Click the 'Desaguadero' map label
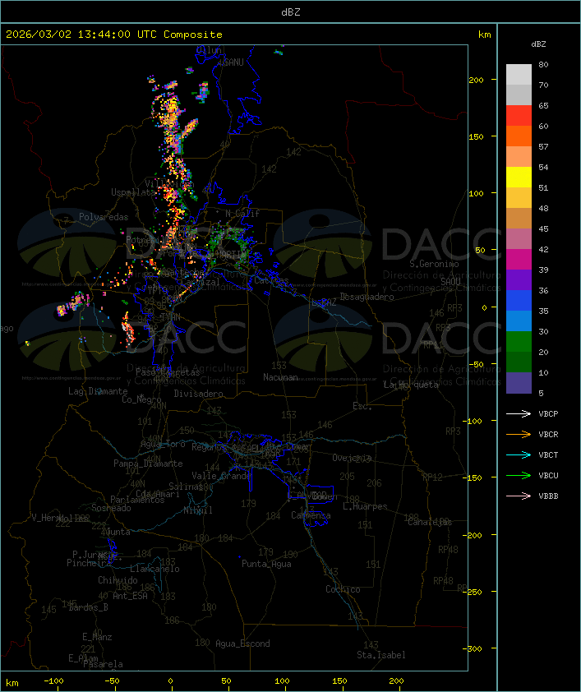 click(367, 297)
